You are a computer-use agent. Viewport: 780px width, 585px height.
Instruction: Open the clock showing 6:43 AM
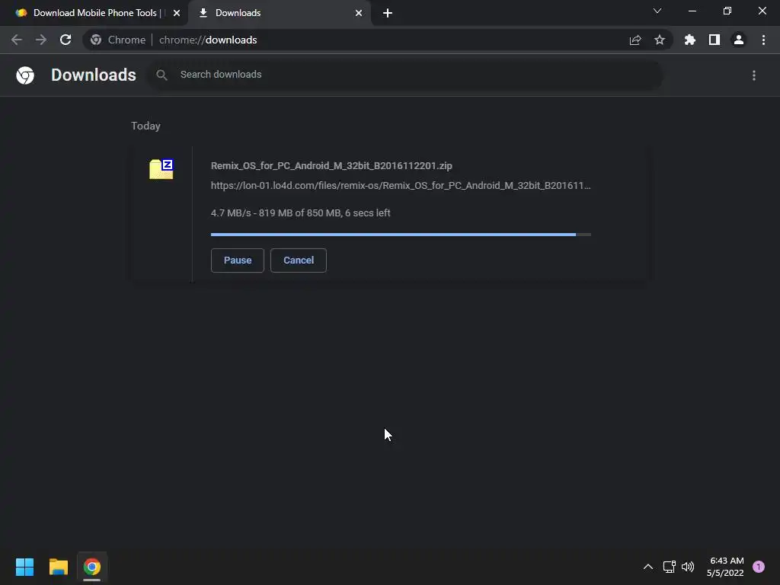click(x=726, y=567)
